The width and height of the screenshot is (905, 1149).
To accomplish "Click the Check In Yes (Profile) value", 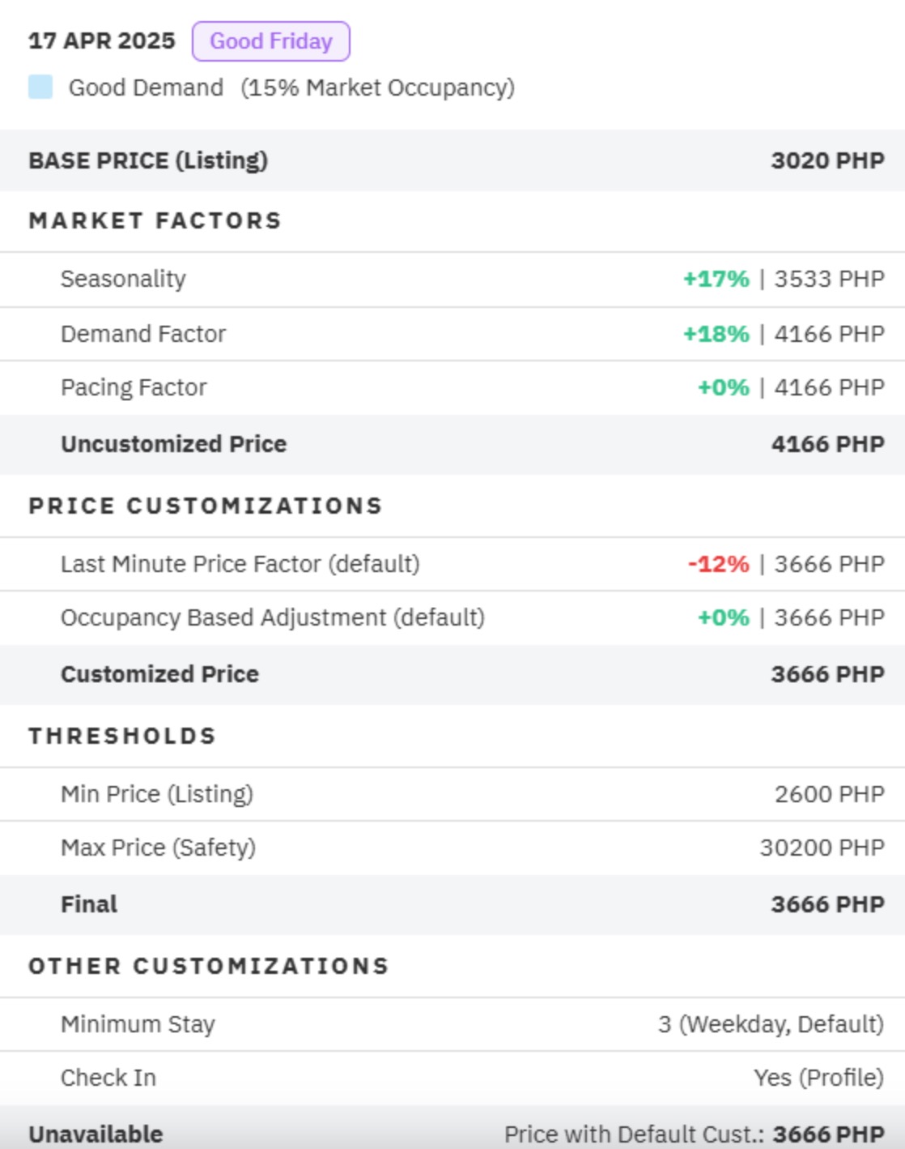I will 818,1078.
